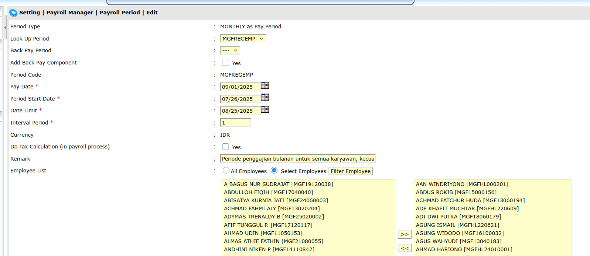Screen dimensions: 590x256
Task: Choose the Select Employees radio option
Action: [274, 170]
